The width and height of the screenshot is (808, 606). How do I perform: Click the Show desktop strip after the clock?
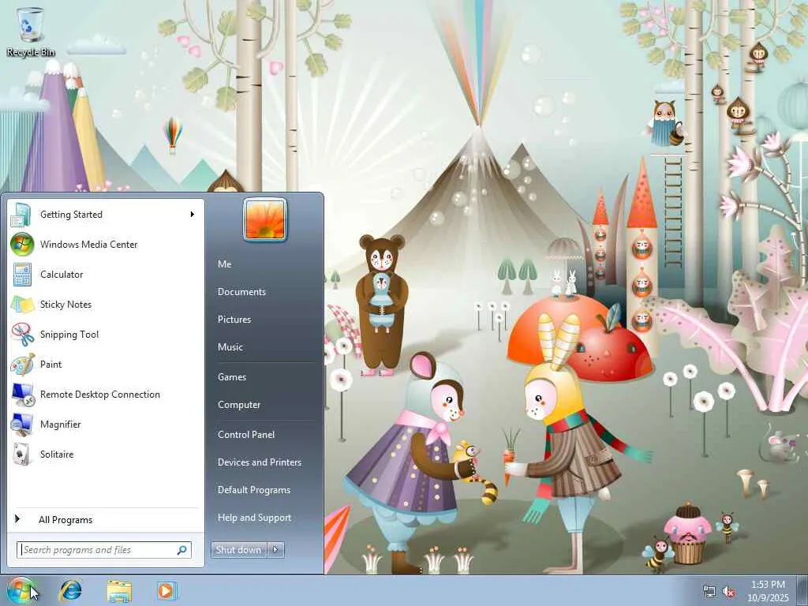click(802, 591)
